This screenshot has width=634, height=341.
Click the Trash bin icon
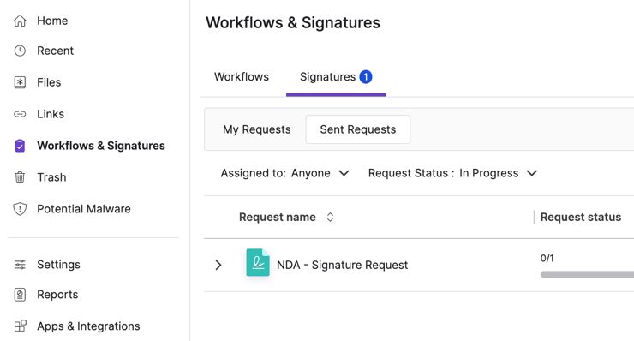[20, 177]
